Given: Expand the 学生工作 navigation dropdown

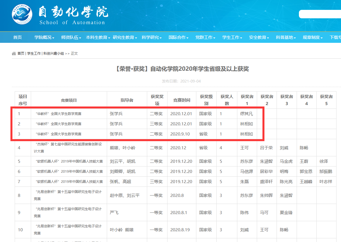Looking at the screenshot, I should [x=231, y=37].
